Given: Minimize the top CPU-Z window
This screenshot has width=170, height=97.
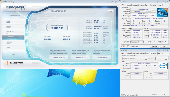Looking at the screenshot, I should 159,2.
